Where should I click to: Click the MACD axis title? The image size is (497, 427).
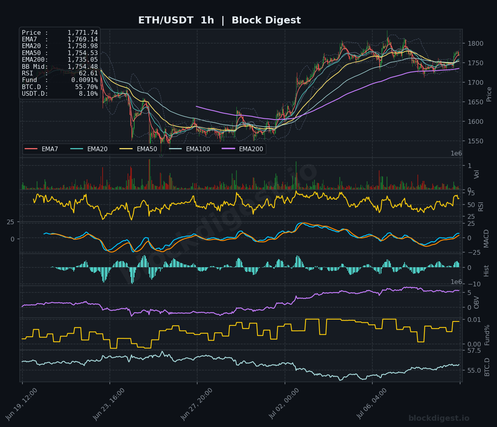click(486, 238)
